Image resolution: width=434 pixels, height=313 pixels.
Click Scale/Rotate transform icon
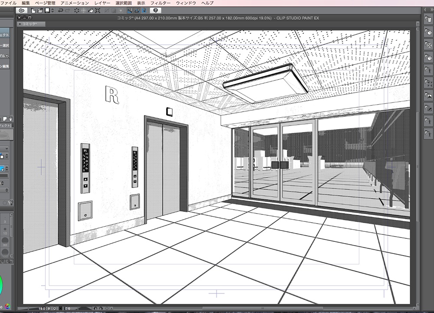pyautogui.click(x=97, y=10)
